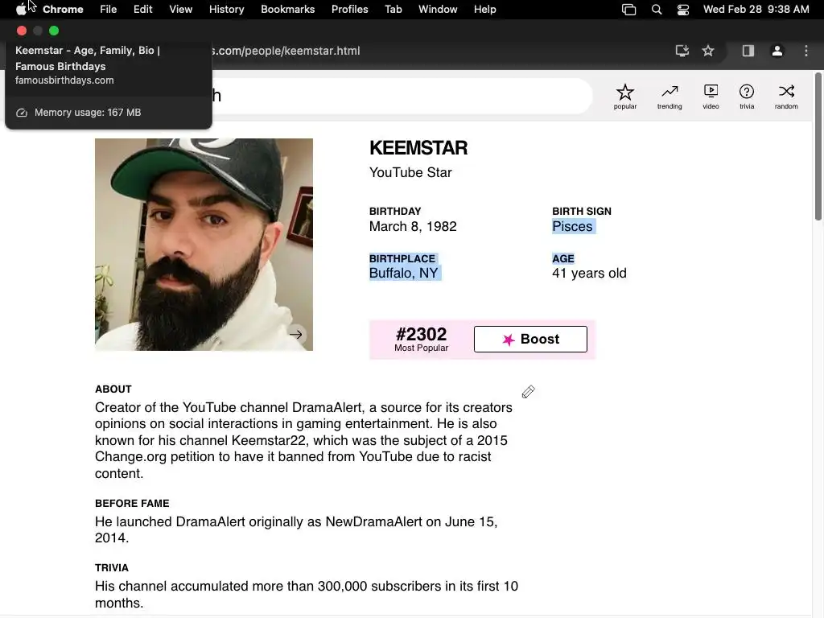Screen dimensions: 824x618
Task: Click the #2302 Most Popular rank
Action: (x=421, y=339)
